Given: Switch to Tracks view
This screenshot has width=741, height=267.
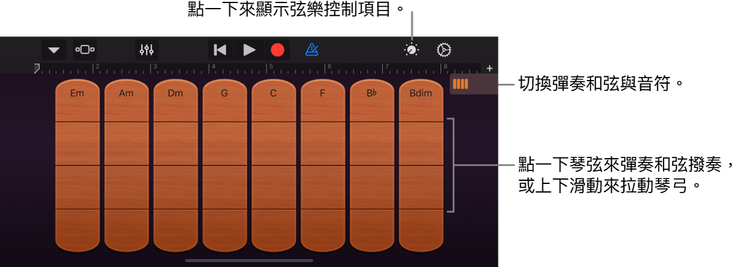Looking at the screenshot, I should (85, 50).
